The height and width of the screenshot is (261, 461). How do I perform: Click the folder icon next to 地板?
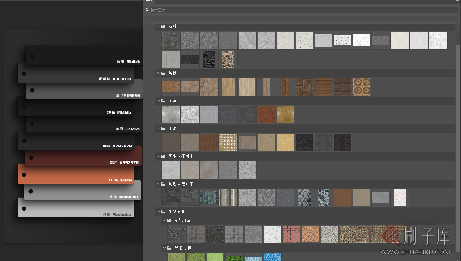point(163,73)
